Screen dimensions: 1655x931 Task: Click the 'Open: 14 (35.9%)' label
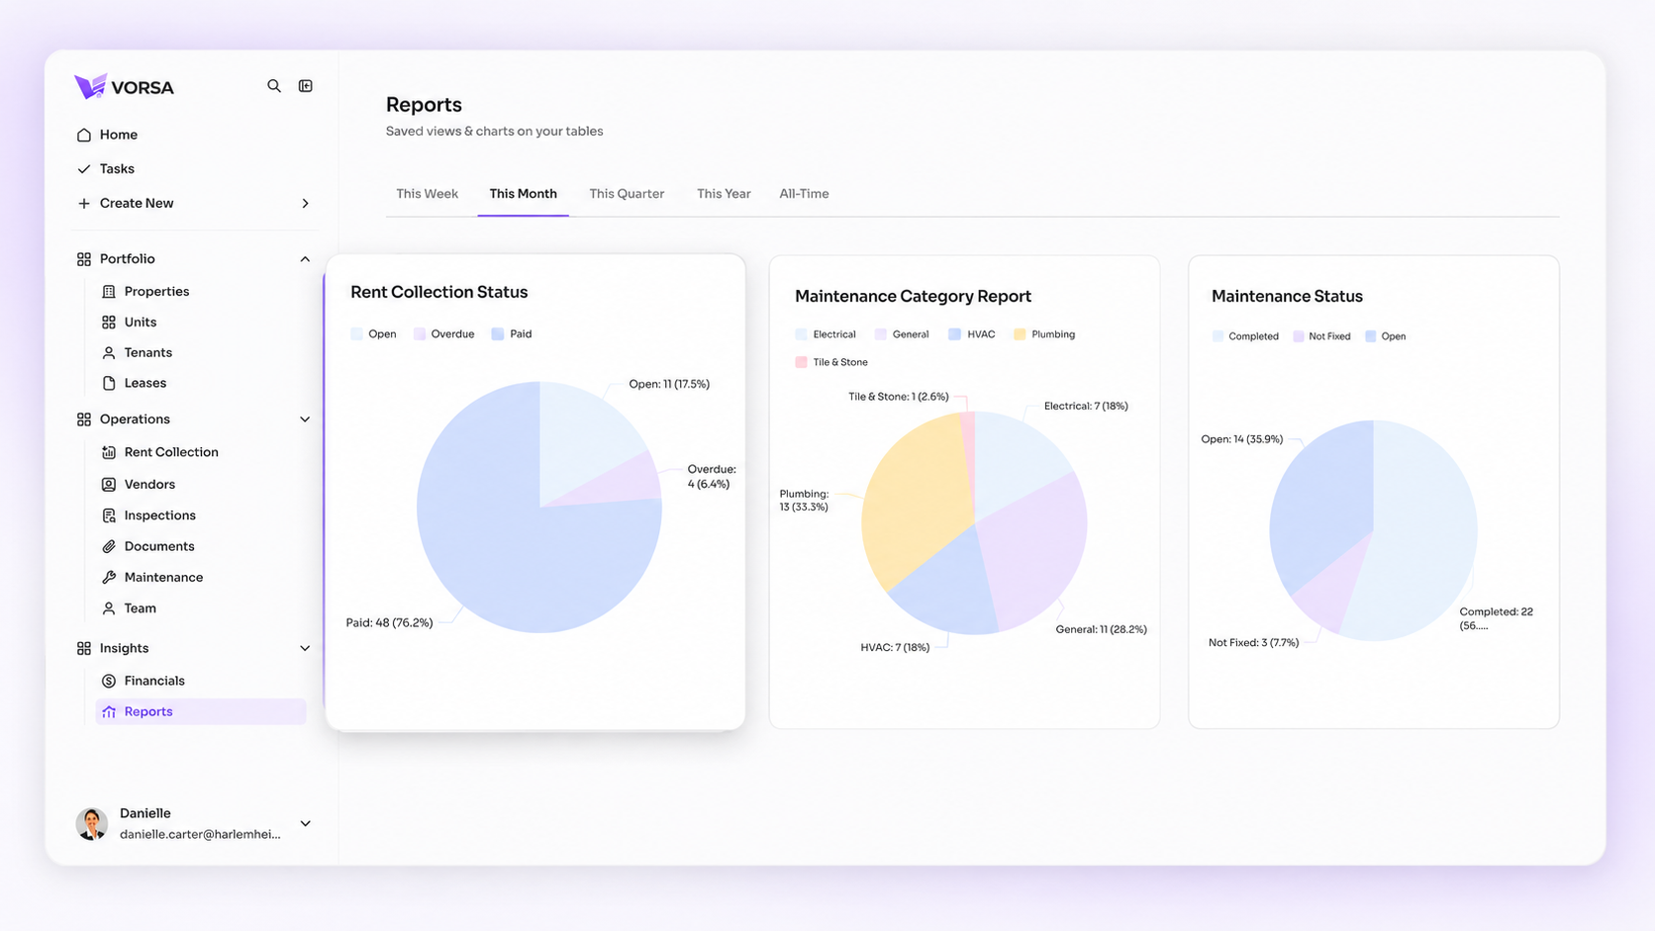point(1241,439)
